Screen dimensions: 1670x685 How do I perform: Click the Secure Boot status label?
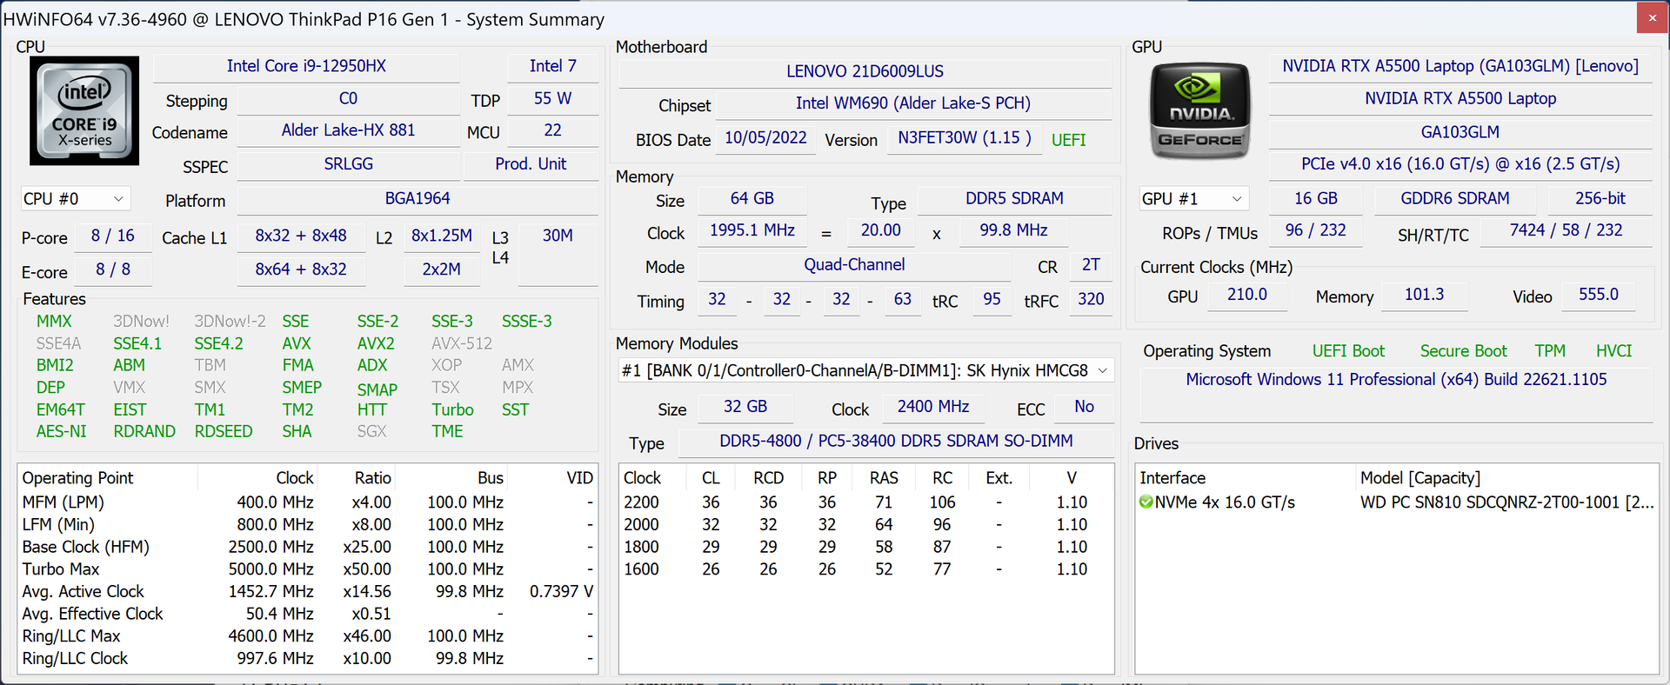click(1463, 351)
